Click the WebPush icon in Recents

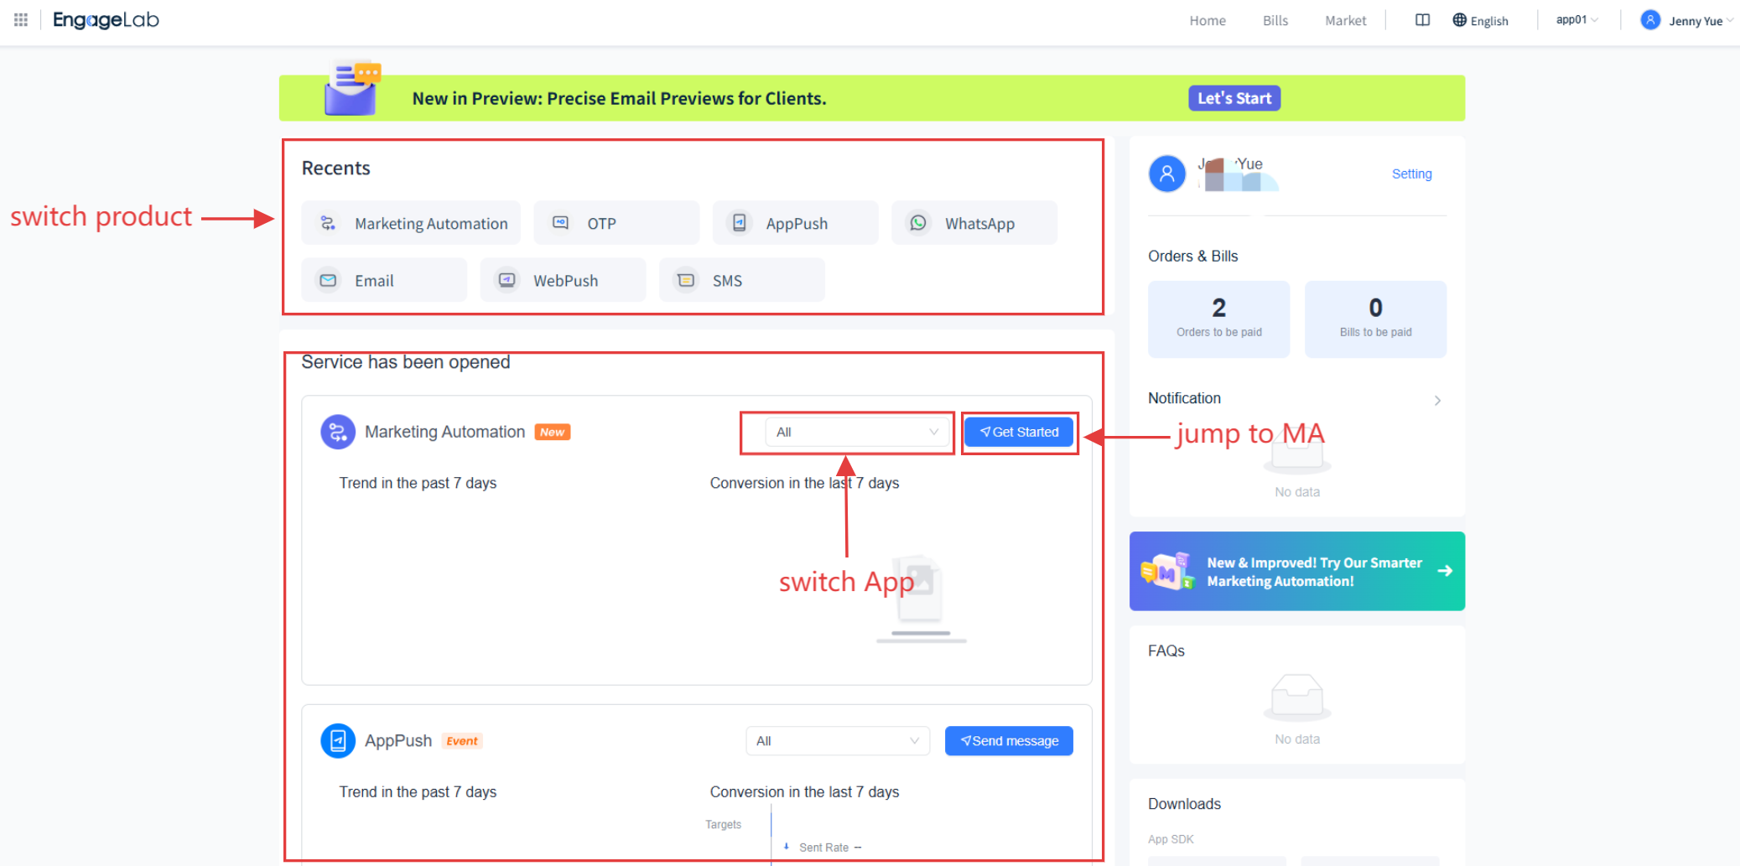507,280
